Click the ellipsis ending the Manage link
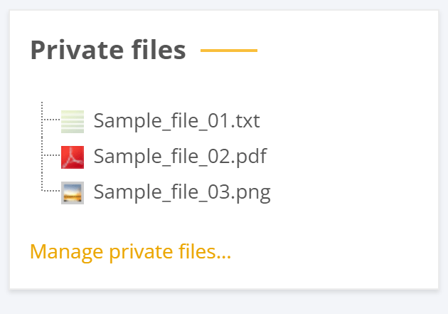 click(223, 255)
